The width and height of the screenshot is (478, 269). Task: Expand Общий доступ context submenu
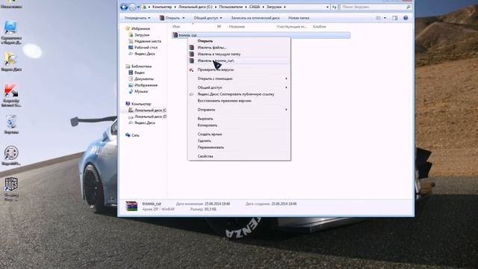coord(239,87)
